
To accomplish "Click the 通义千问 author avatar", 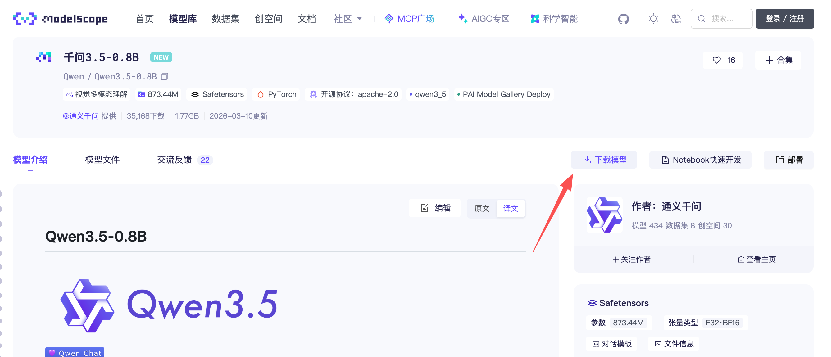I will [x=604, y=215].
